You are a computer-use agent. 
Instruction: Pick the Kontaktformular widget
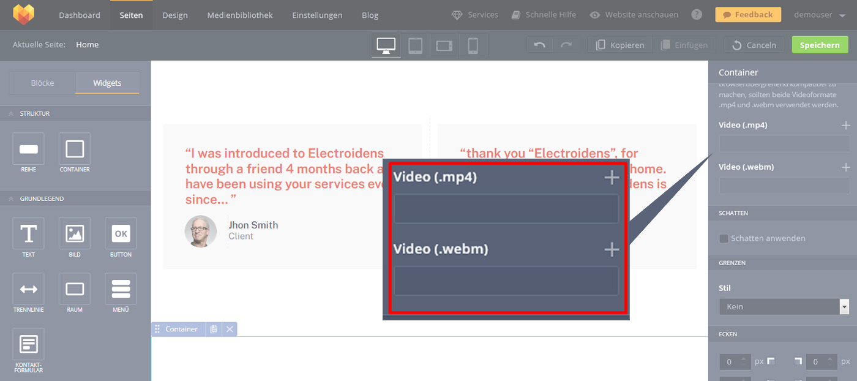[x=28, y=344]
